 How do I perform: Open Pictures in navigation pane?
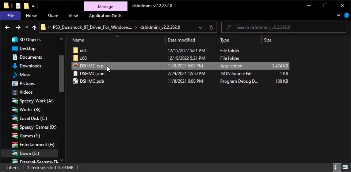pos(27,83)
